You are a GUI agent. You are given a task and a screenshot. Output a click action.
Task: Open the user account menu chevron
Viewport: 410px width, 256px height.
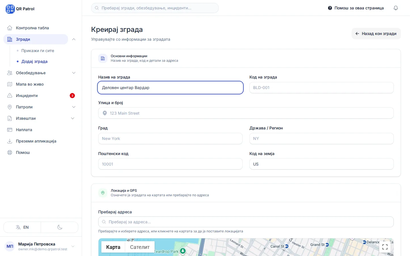point(73,246)
